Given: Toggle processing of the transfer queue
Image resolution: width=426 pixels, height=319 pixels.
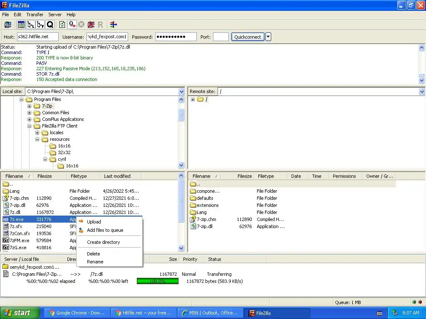Looking at the screenshot, I should click(x=72, y=25).
